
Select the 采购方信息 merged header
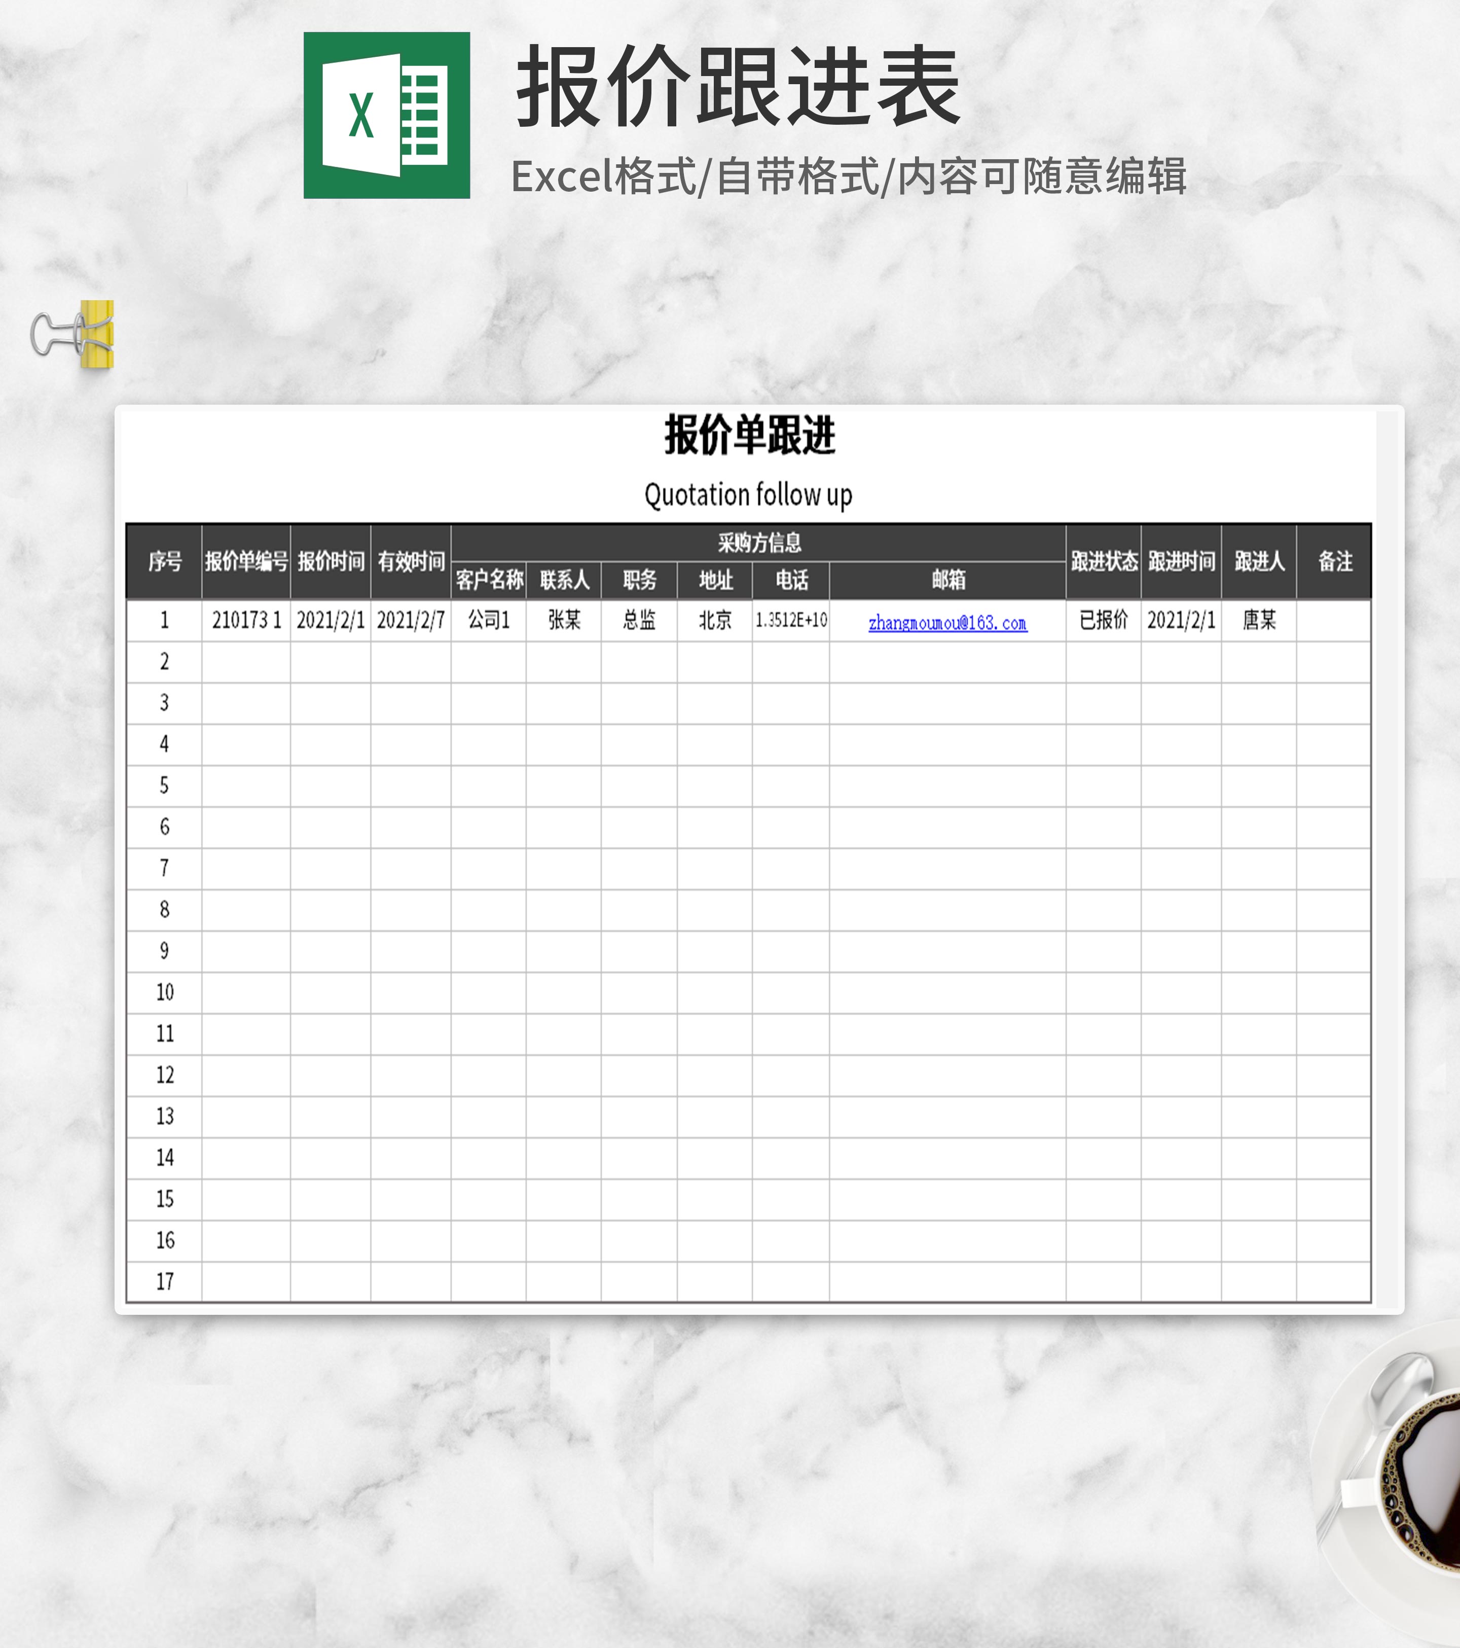(758, 543)
